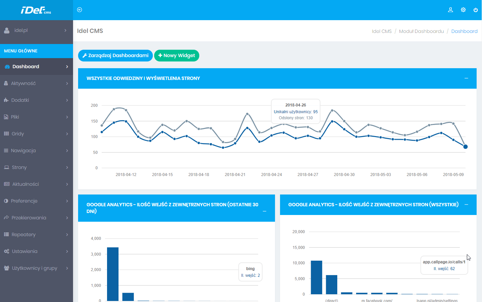This screenshot has height=302, width=482.
Task: Expand the Pliki chevron
Action: [x=67, y=117]
